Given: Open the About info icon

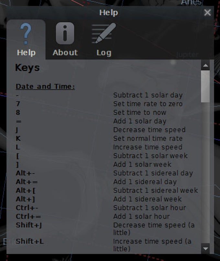Looking at the screenshot, I should 65,33.
